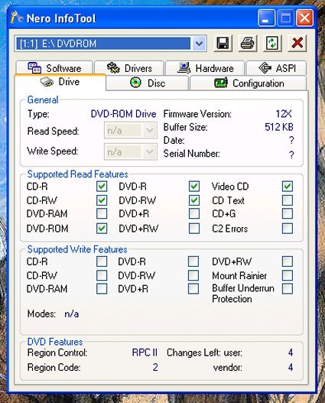The height and width of the screenshot is (403, 325).
Task: Click the red X exit icon
Action: (x=297, y=43)
